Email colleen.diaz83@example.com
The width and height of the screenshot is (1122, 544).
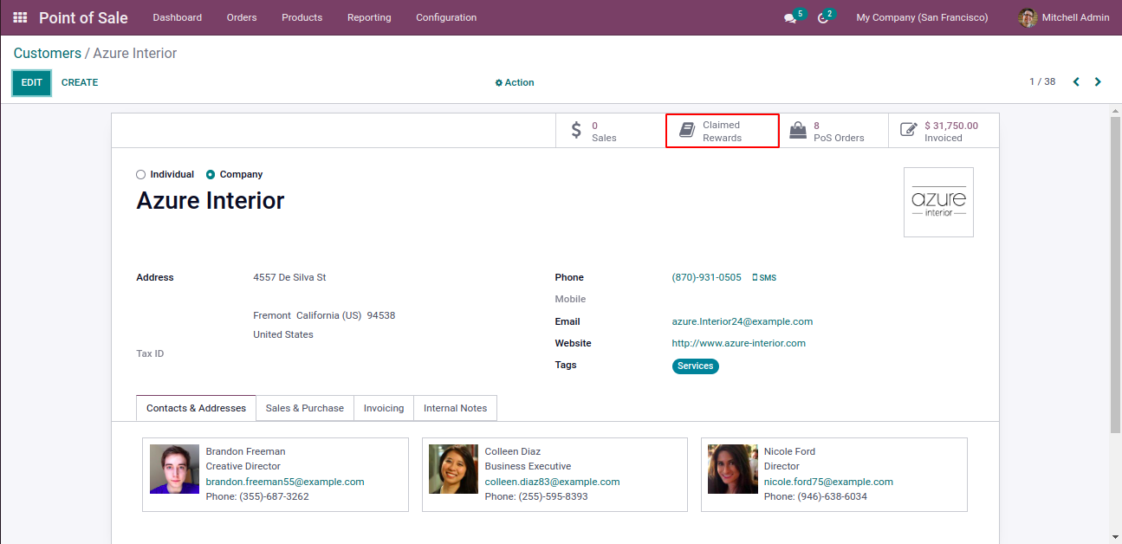pos(553,482)
